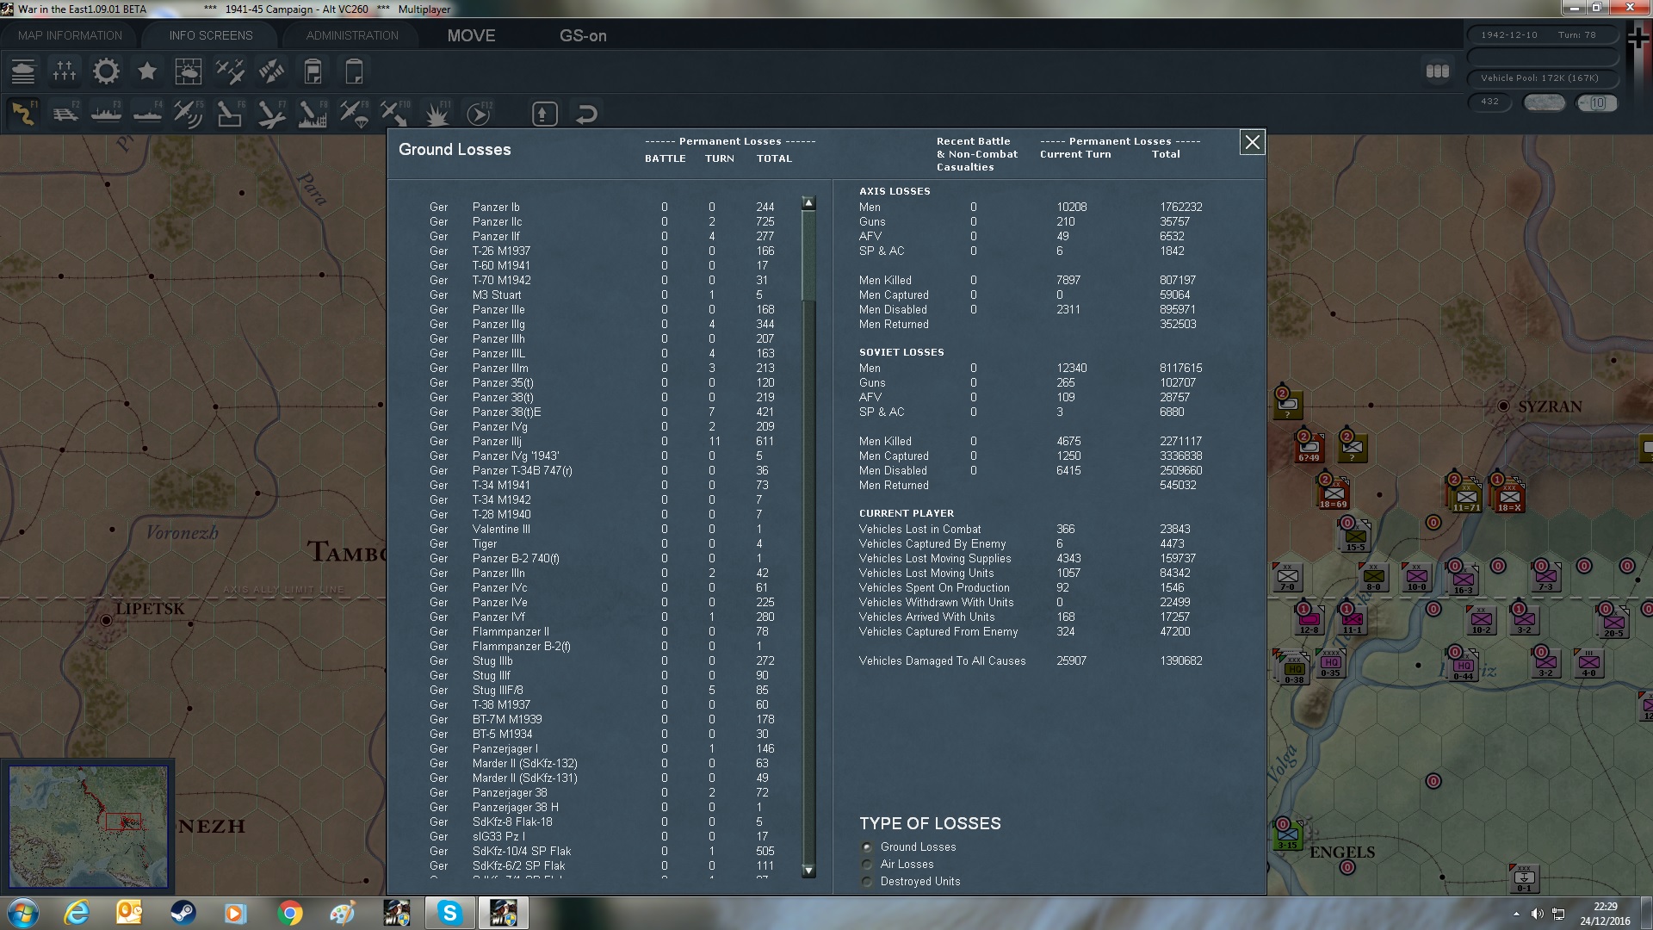Select Ground Losses radio option
Screen dimensions: 1653x930
[x=867, y=847]
